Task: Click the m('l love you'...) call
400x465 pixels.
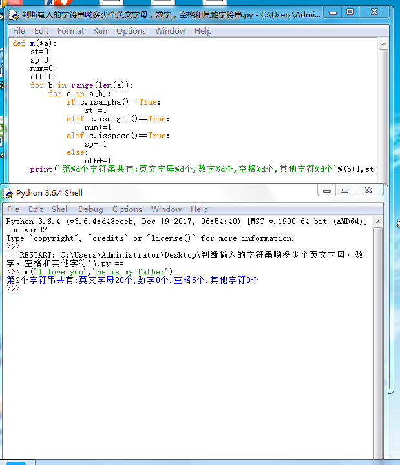Action: [98, 272]
